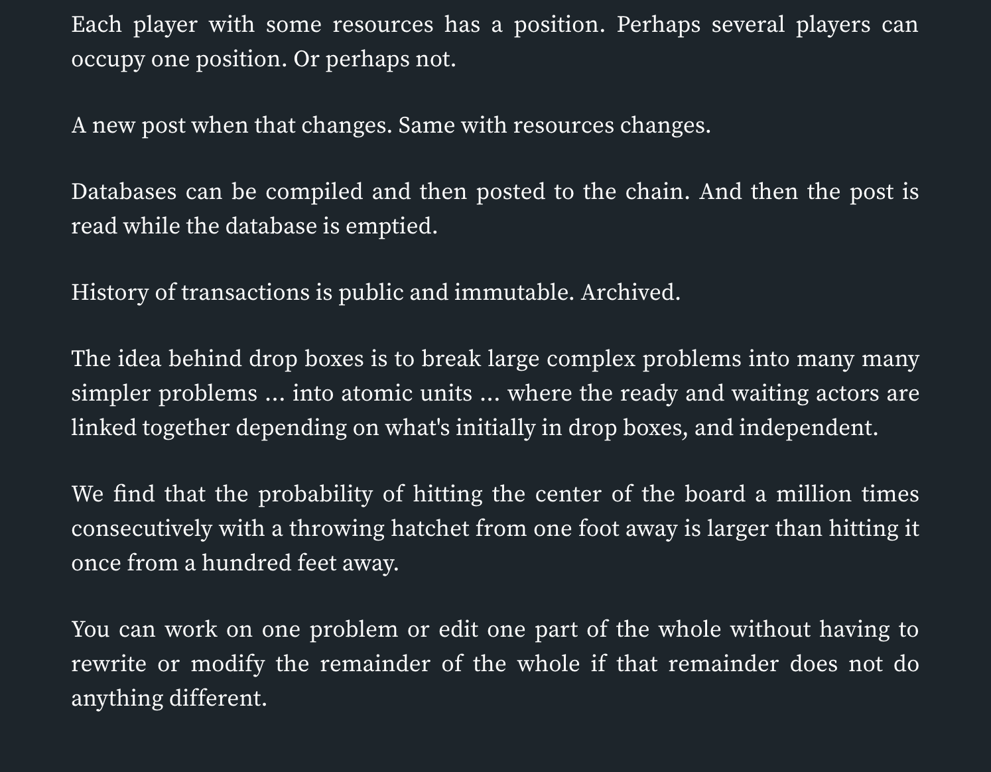Click the line "A new post when that changes"

(x=231, y=125)
